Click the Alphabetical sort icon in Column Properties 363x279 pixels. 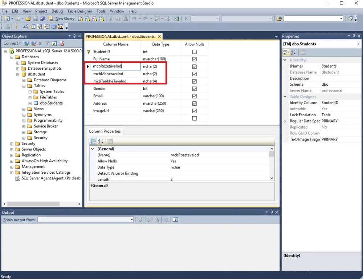101,141
